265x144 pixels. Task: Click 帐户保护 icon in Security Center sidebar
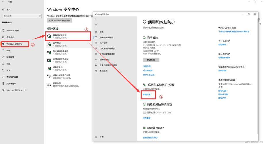(x=96, y=43)
